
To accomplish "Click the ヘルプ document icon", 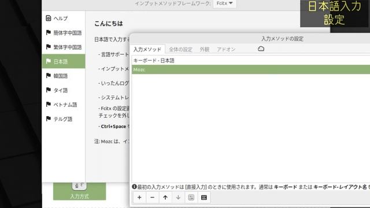I will [x=49, y=18].
